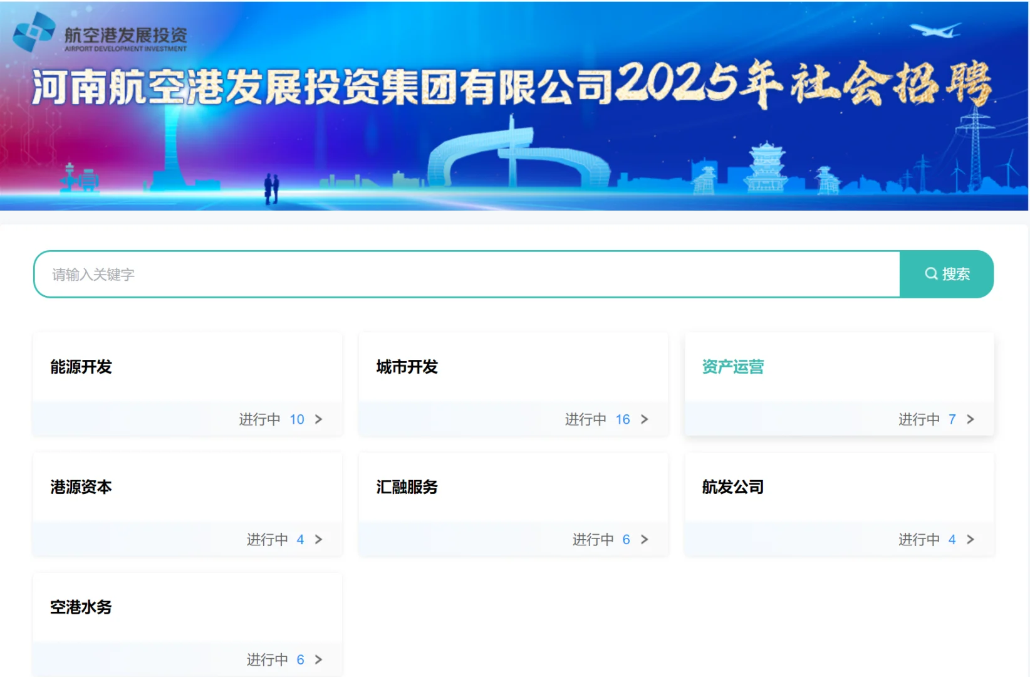Click the magnifier icon in search button
This screenshot has width=1030, height=677.
931,274
